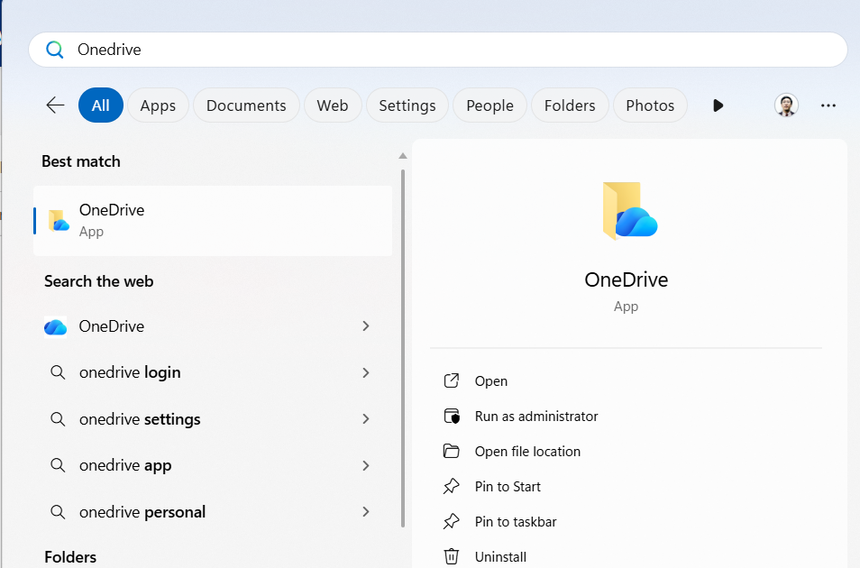Expand the onedrive settings suggestion arrow

coord(366,419)
